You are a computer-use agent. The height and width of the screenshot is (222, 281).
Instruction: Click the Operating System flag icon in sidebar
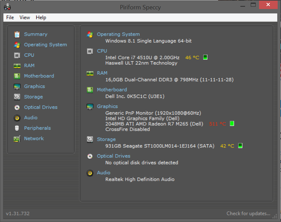click(17, 45)
